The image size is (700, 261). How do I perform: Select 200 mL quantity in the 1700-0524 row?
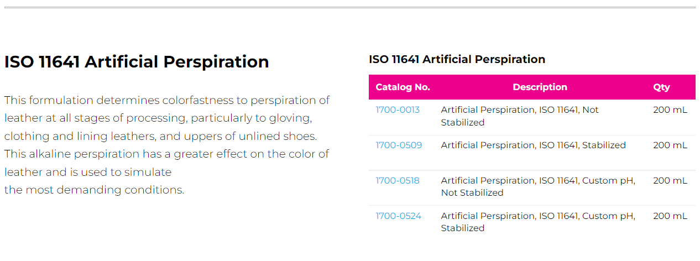670,216
